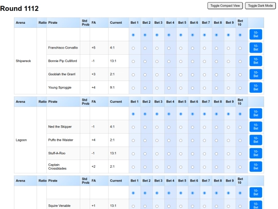Click pirate name Bonnie Pip Culliford
The width and height of the screenshot is (278, 209).
63,61
